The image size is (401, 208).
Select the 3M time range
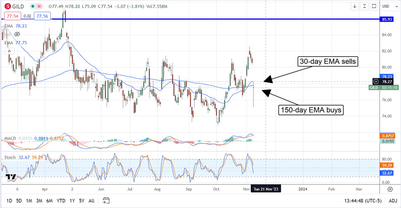[x=39, y=201]
